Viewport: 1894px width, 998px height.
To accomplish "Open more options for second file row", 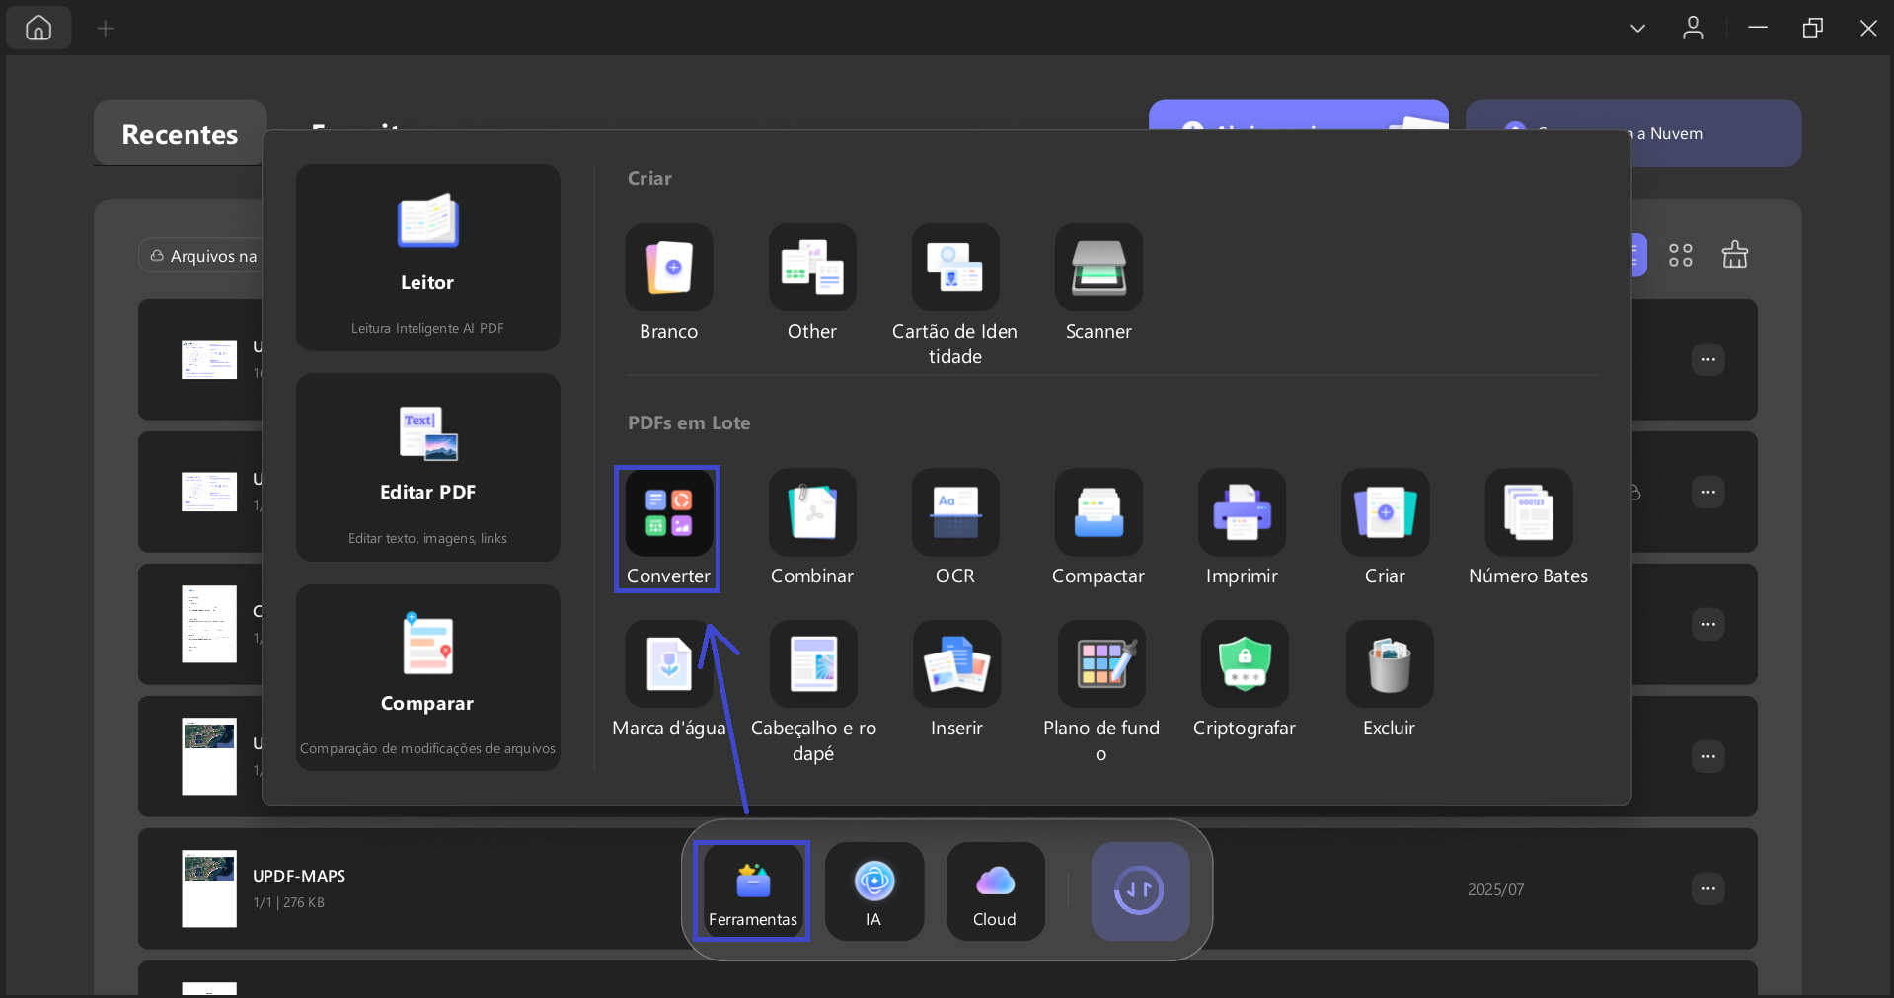I will [1707, 492].
